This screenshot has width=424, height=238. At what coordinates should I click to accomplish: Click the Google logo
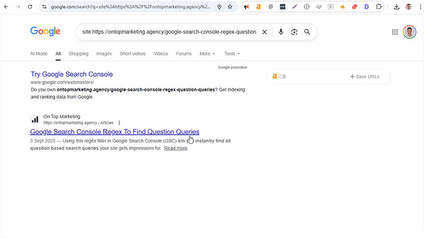[45, 31]
